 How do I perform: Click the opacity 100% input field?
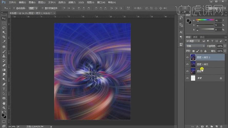pyautogui.click(x=220, y=46)
